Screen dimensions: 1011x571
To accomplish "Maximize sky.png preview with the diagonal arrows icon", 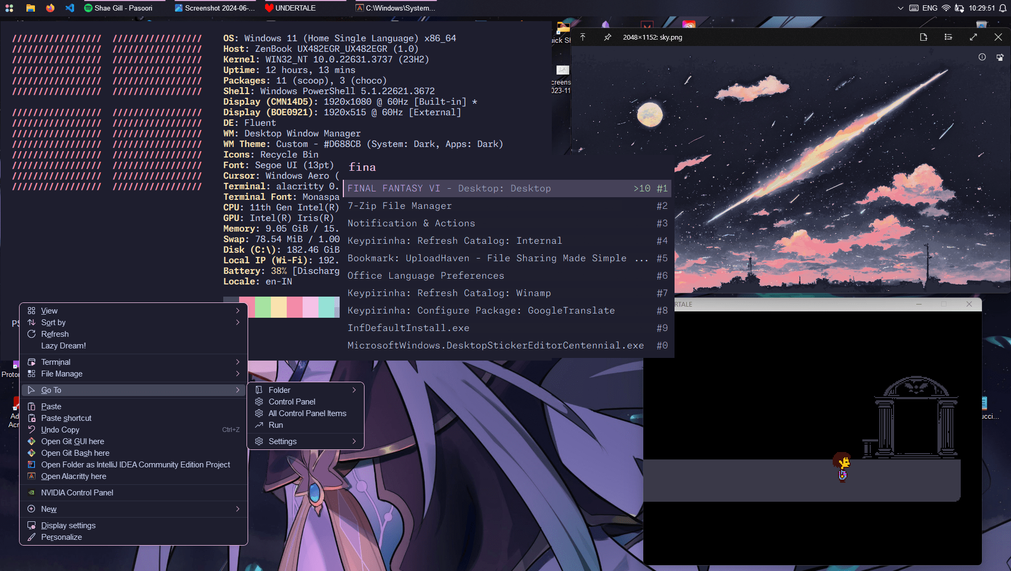I will click(x=973, y=37).
